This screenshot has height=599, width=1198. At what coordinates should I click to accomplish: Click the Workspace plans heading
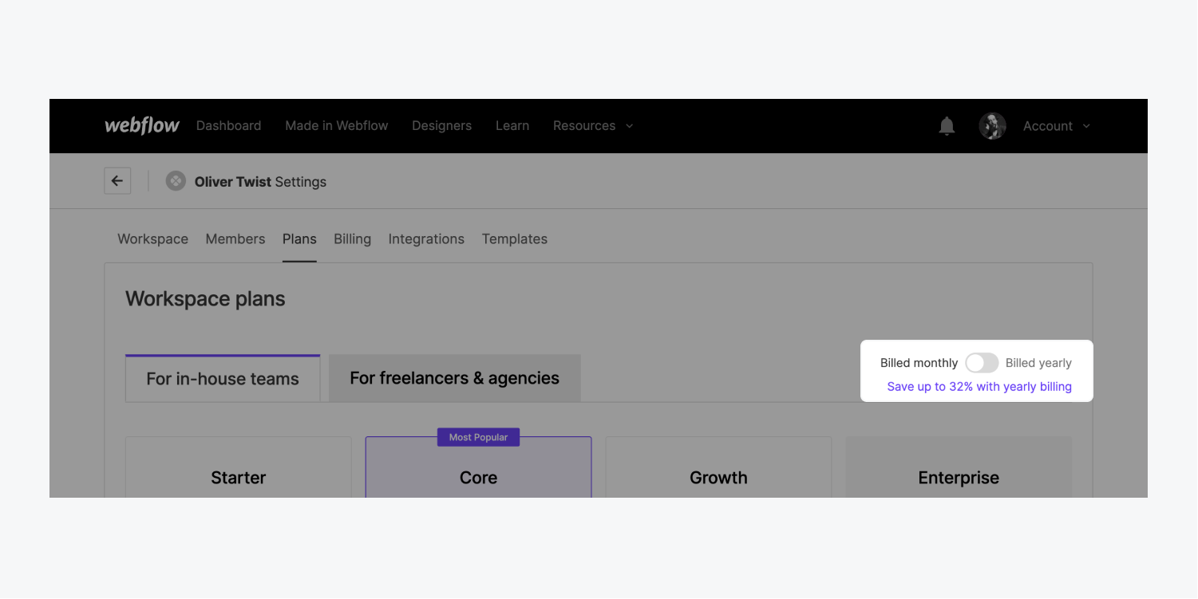tap(205, 299)
